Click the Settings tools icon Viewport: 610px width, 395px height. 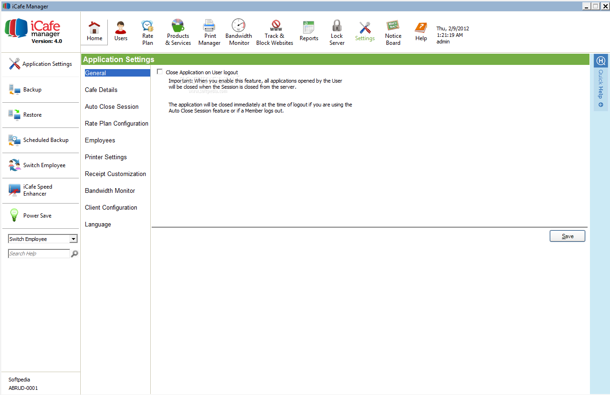pyautogui.click(x=365, y=28)
